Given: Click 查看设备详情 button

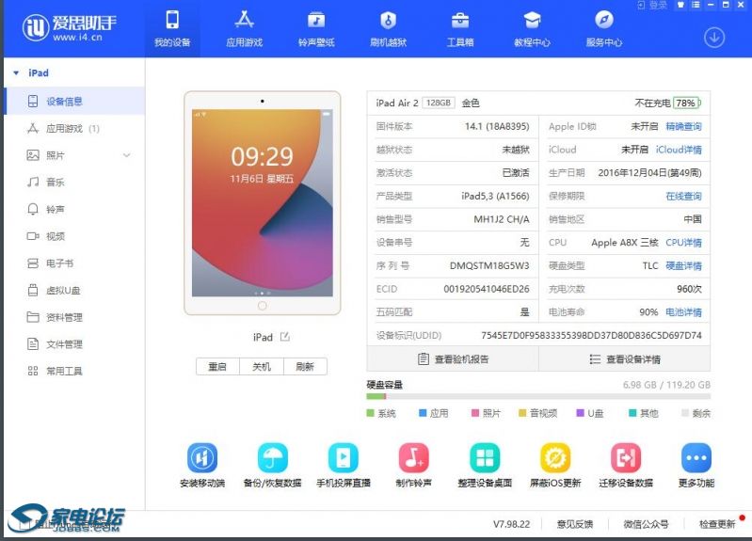Looking at the screenshot, I should tap(624, 358).
